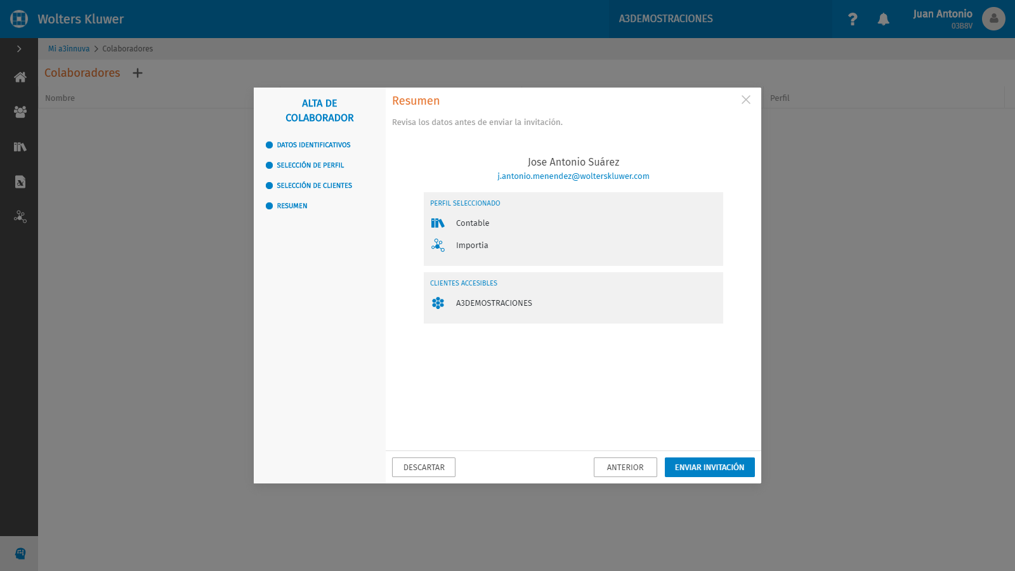Click the Importia profile label
Viewport: 1015px width, 571px height.
click(472, 246)
